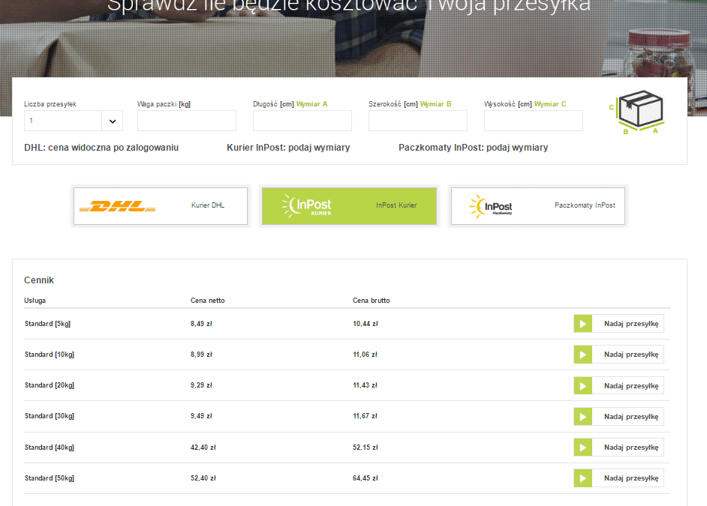Screen dimensions: 707x506
Task: Focus the Długość [cm] Wymiar A field
Action: pos(302,121)
